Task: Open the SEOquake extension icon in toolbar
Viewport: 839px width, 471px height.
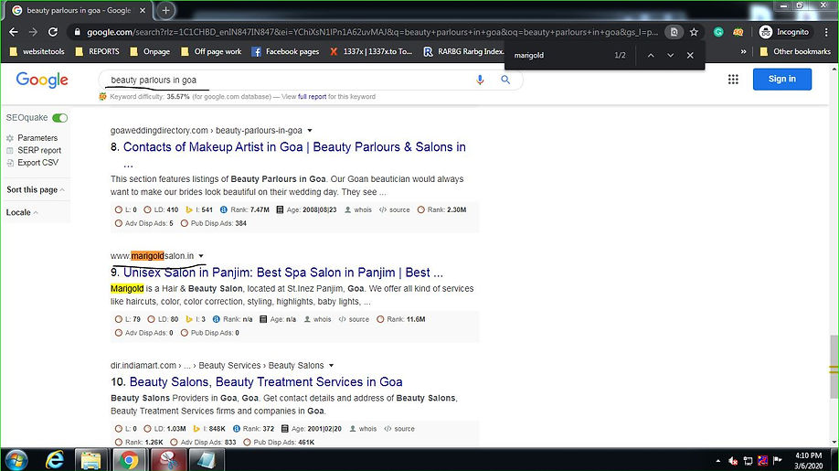Action: tap(738, 32)
